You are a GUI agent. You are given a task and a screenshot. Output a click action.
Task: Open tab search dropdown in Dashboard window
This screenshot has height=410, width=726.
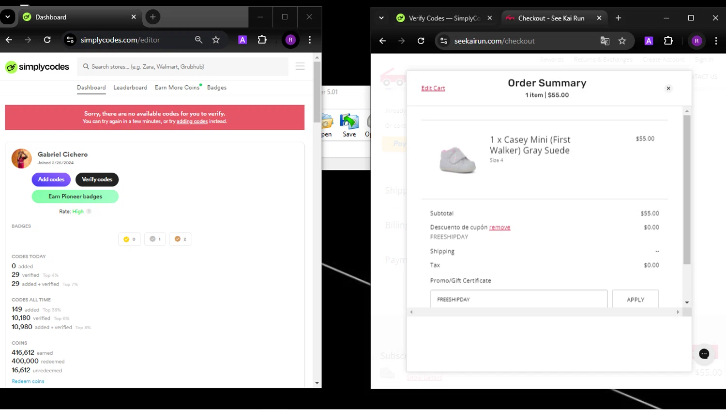pyautogui.click(x=8, y=17)
